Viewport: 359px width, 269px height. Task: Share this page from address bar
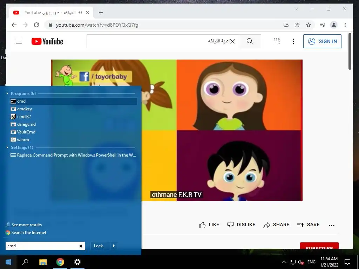297,25
